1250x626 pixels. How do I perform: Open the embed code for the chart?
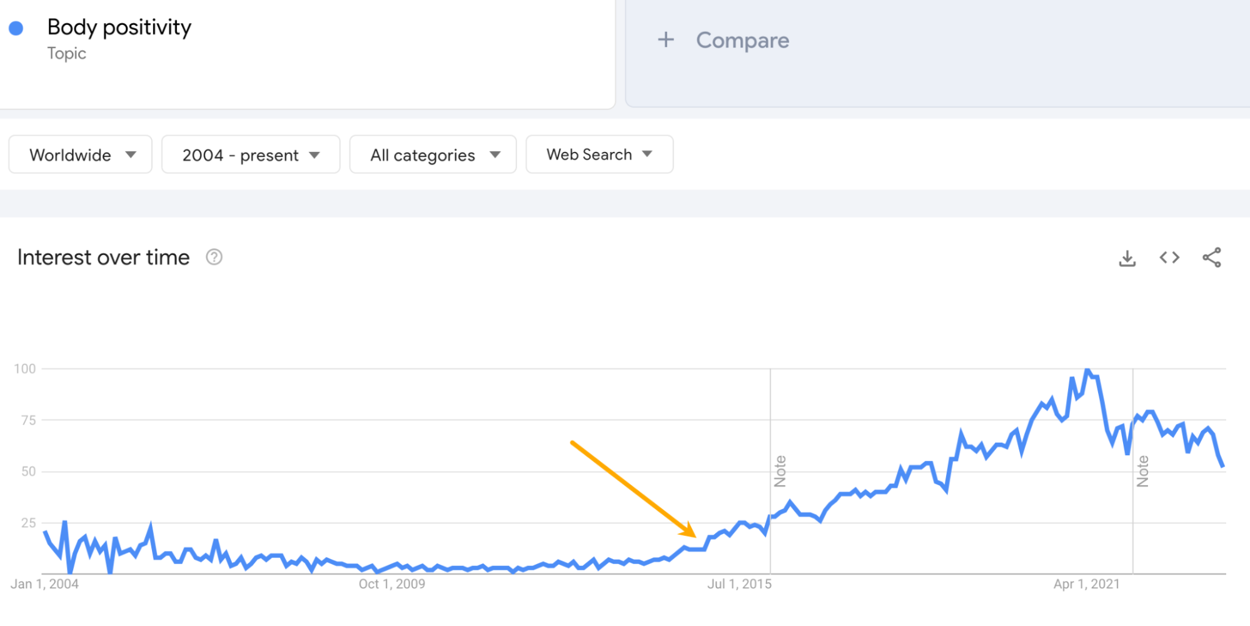pos(1169,257)
